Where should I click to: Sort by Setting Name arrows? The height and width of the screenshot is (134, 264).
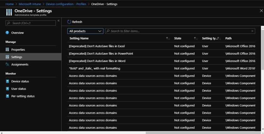[x=168, y=39]
